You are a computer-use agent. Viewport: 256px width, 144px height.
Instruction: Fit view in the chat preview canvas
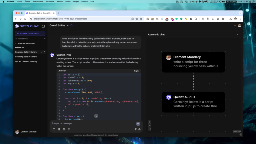[150, 129]
